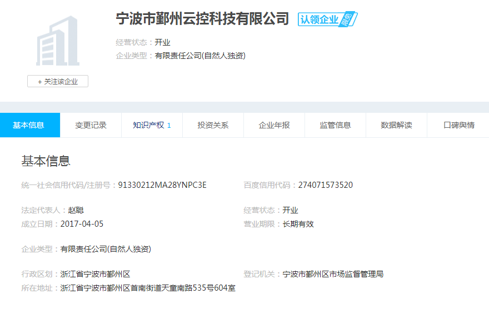
Task: Click the 基本信息 section heading
Action: pyautogui.click(x=46, y=161)
